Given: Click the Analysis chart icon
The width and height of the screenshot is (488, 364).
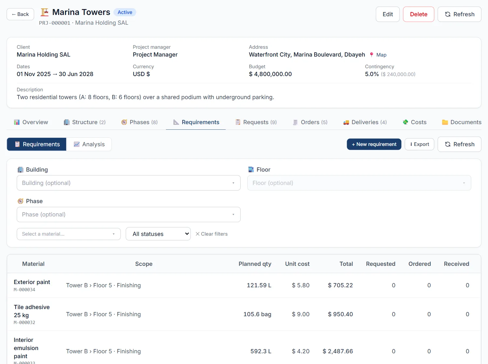Looking at the screenshot, I should click(x=77, y=144).
